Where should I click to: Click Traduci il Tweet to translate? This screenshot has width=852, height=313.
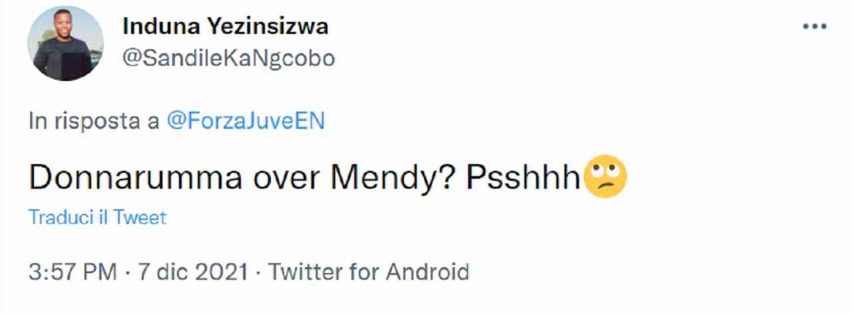click(97, 217)
